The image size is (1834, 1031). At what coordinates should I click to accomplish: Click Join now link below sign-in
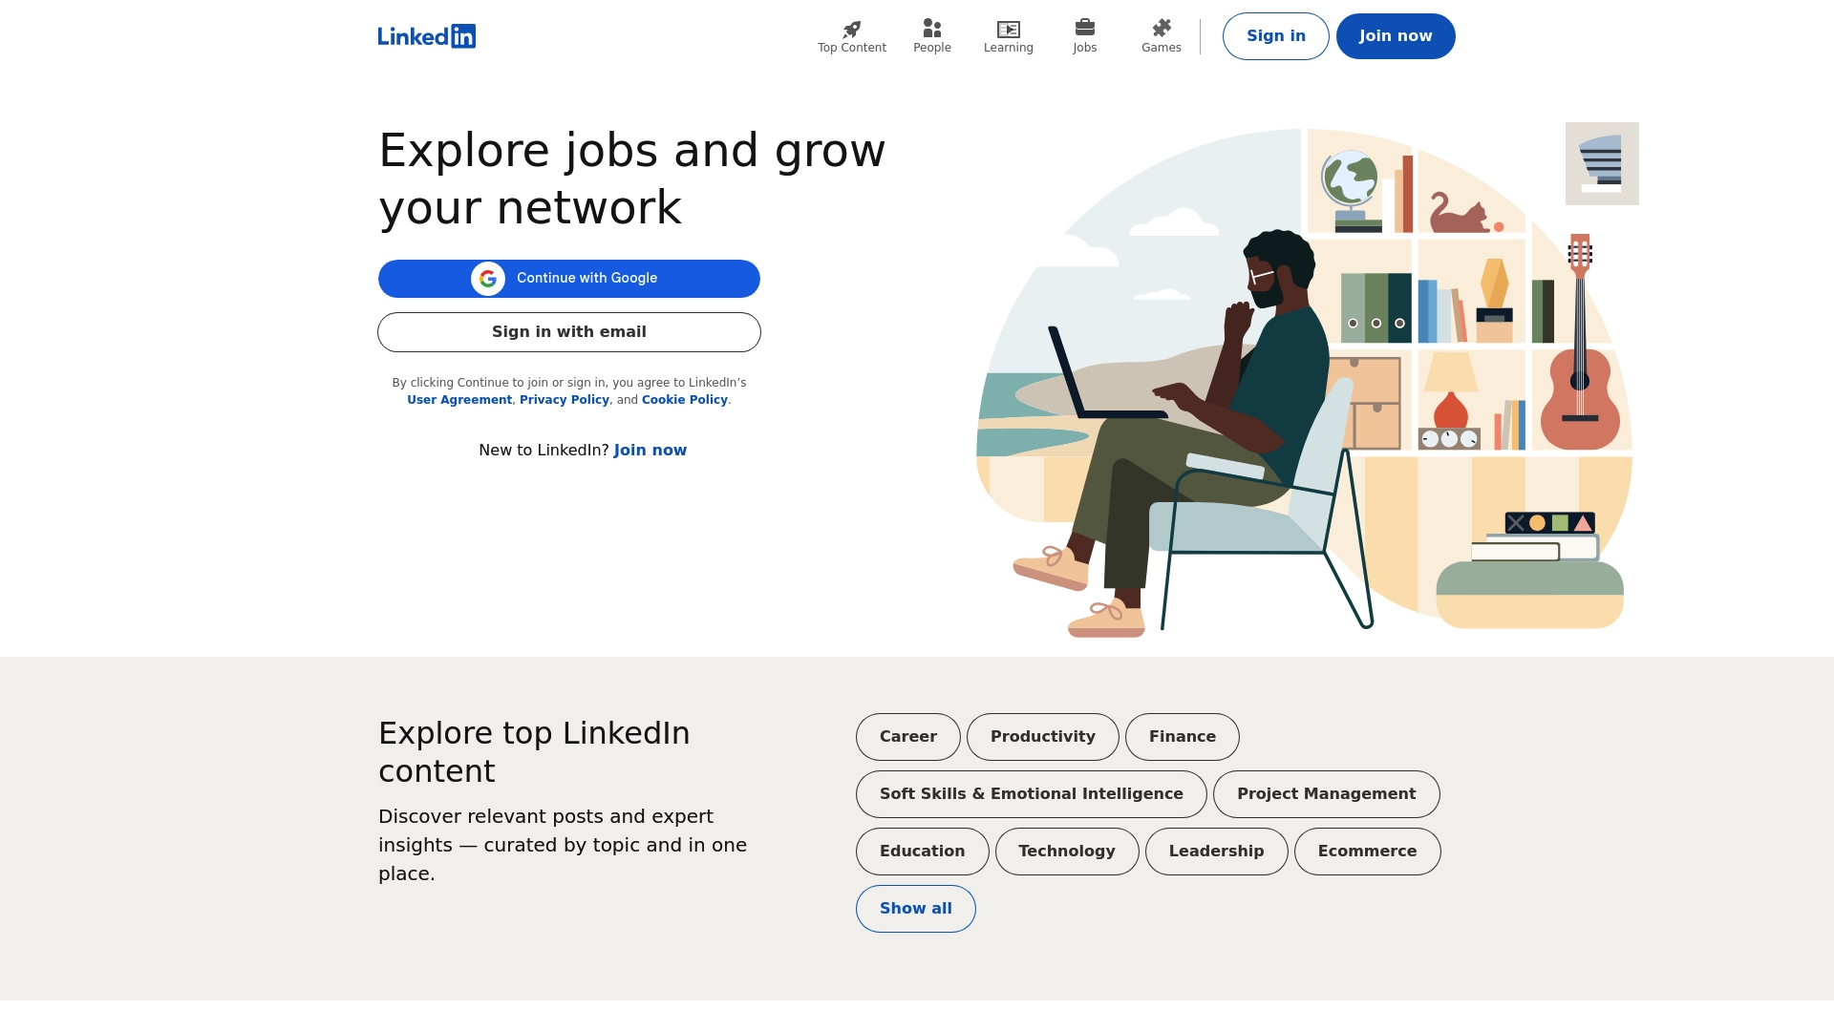[650, 451]
